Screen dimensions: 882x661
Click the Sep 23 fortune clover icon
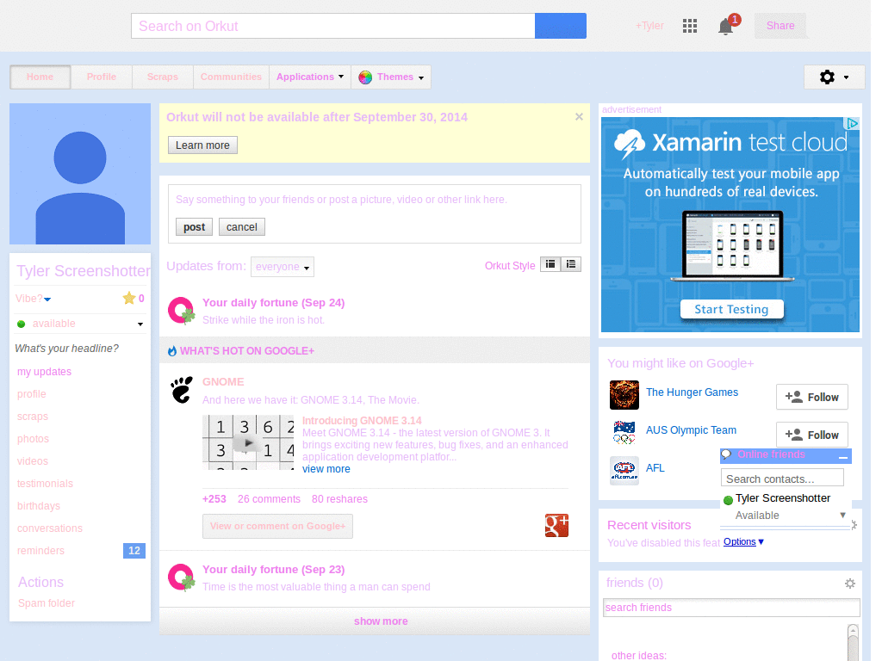(181, 578)
